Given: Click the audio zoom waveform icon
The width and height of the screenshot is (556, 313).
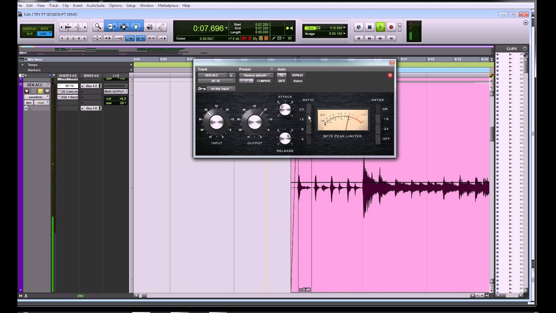Looking at the screenshot, I should point(68,27).
